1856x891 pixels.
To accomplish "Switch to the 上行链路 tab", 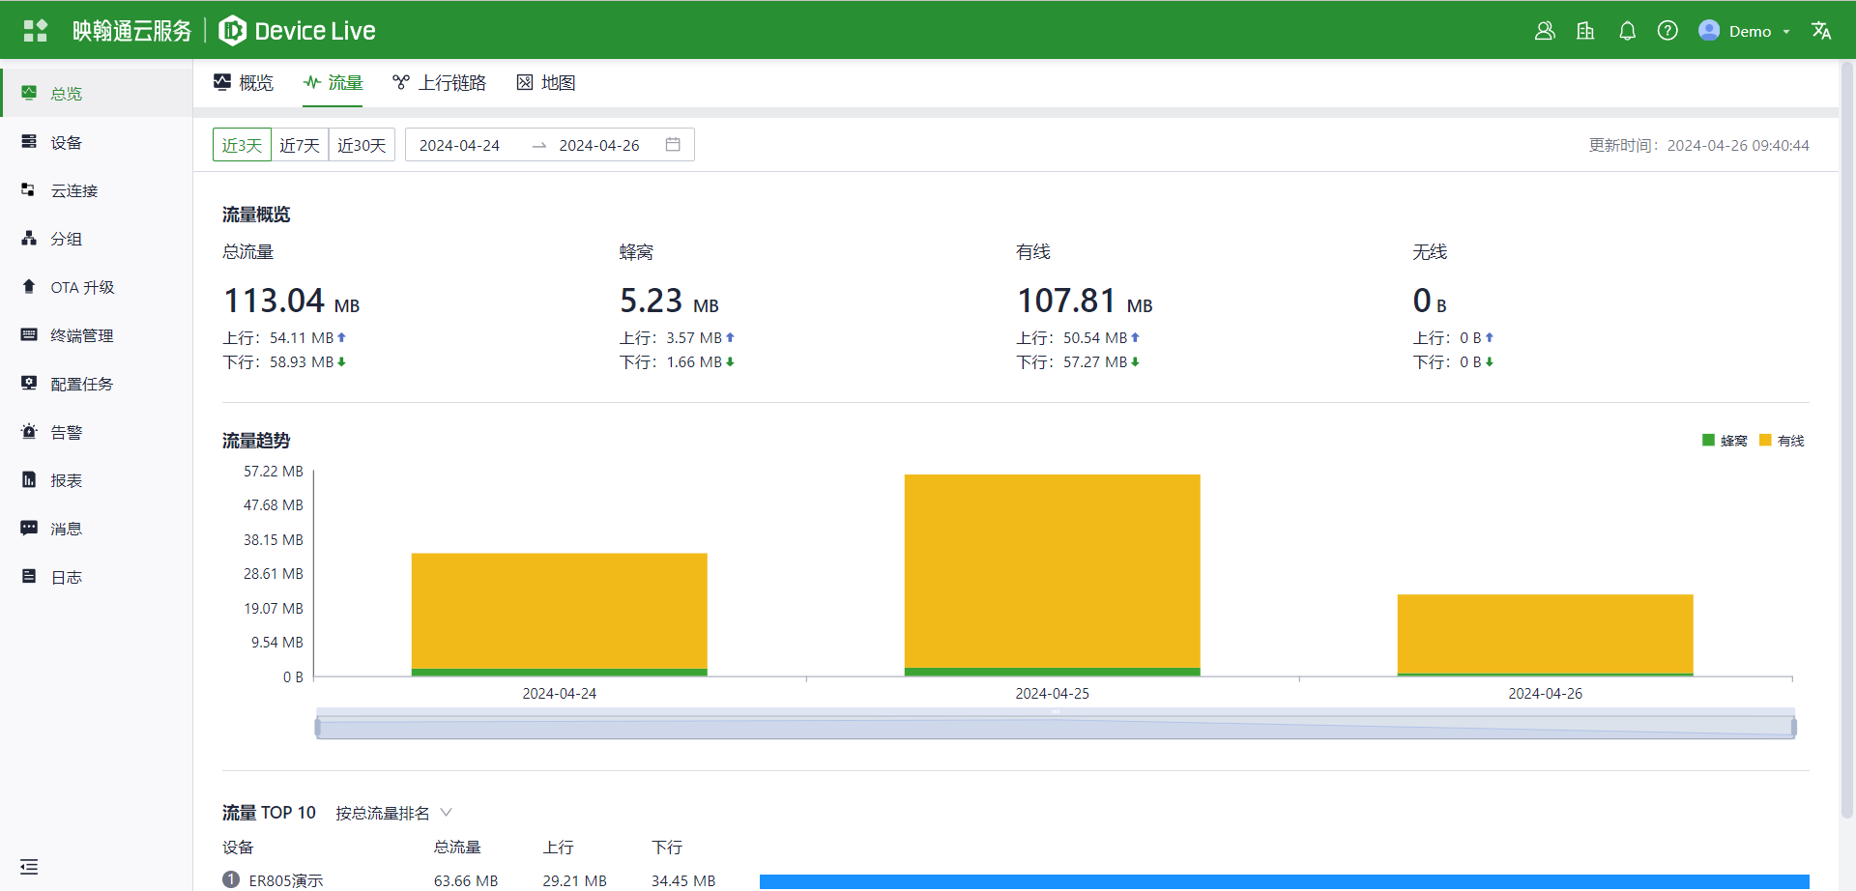I will 440,82.
